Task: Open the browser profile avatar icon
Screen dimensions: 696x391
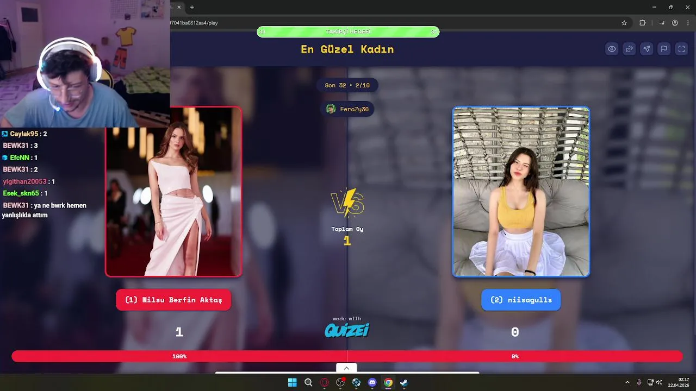Action: tap(675, 23)
